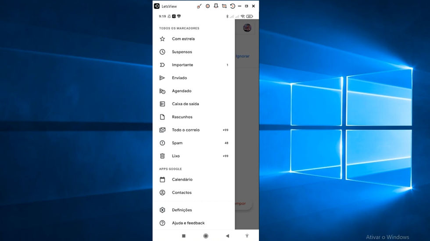Open the LetsView whiteboard brush tool

pos(199,6)
